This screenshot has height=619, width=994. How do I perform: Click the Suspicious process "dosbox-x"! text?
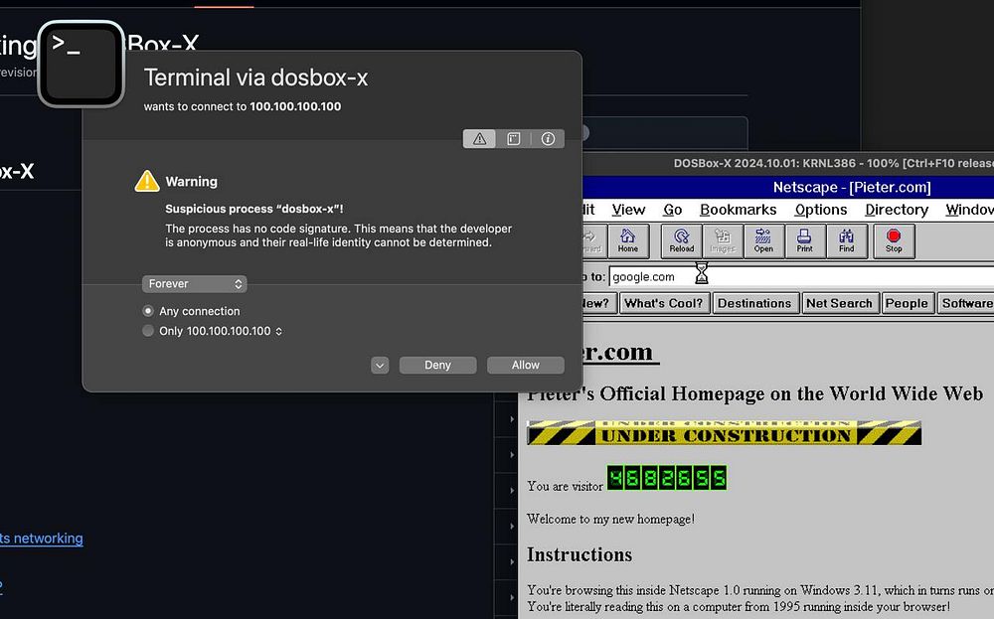pyautogui.click(x=254, y=209)
